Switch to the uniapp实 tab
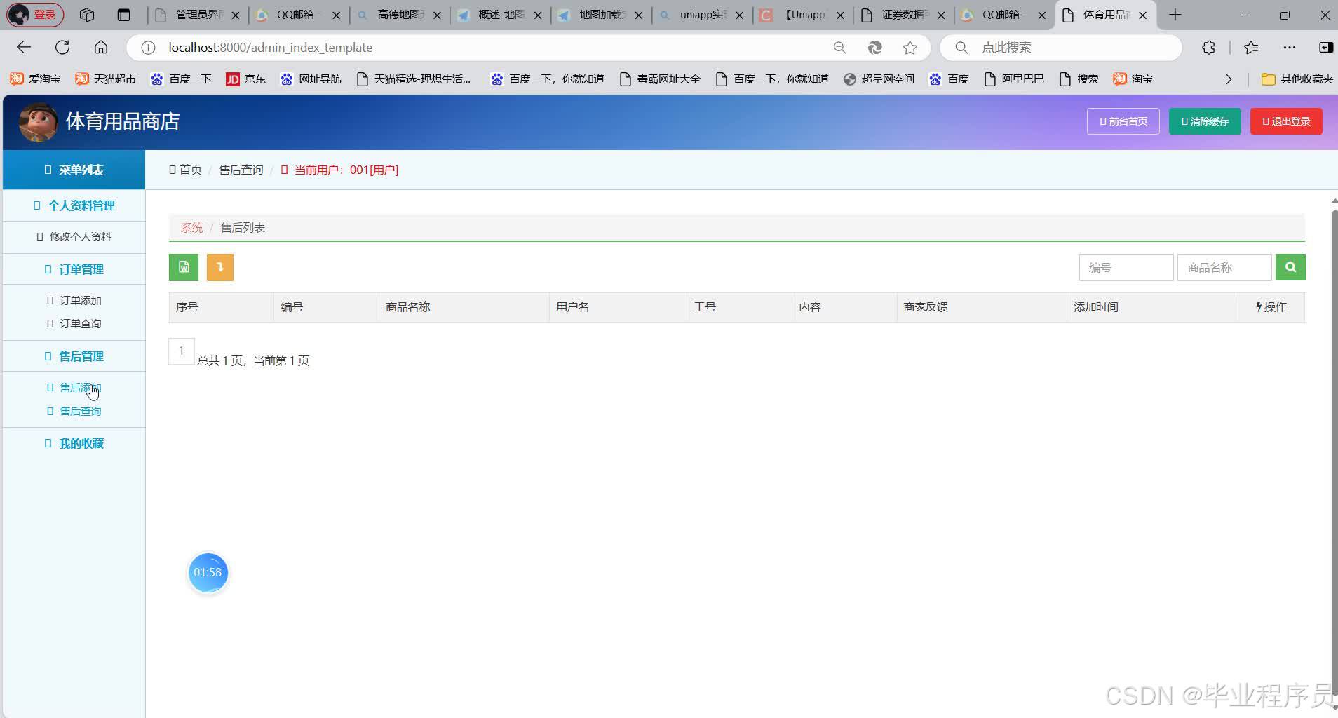The width and height of the screenshot is (1338, 718). (703, 15)
